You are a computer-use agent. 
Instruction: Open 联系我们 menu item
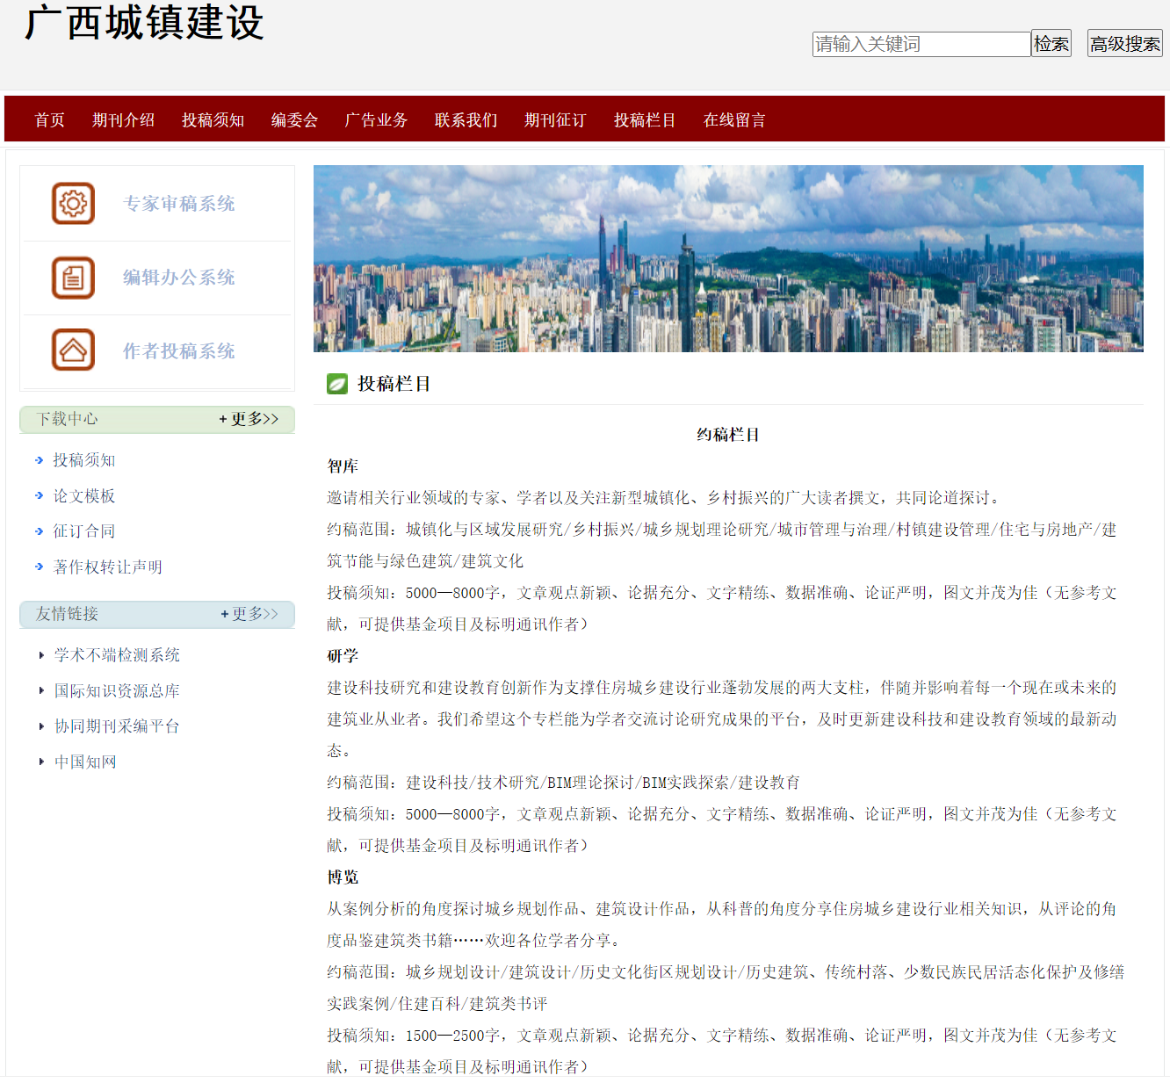(x=466, y=120)
